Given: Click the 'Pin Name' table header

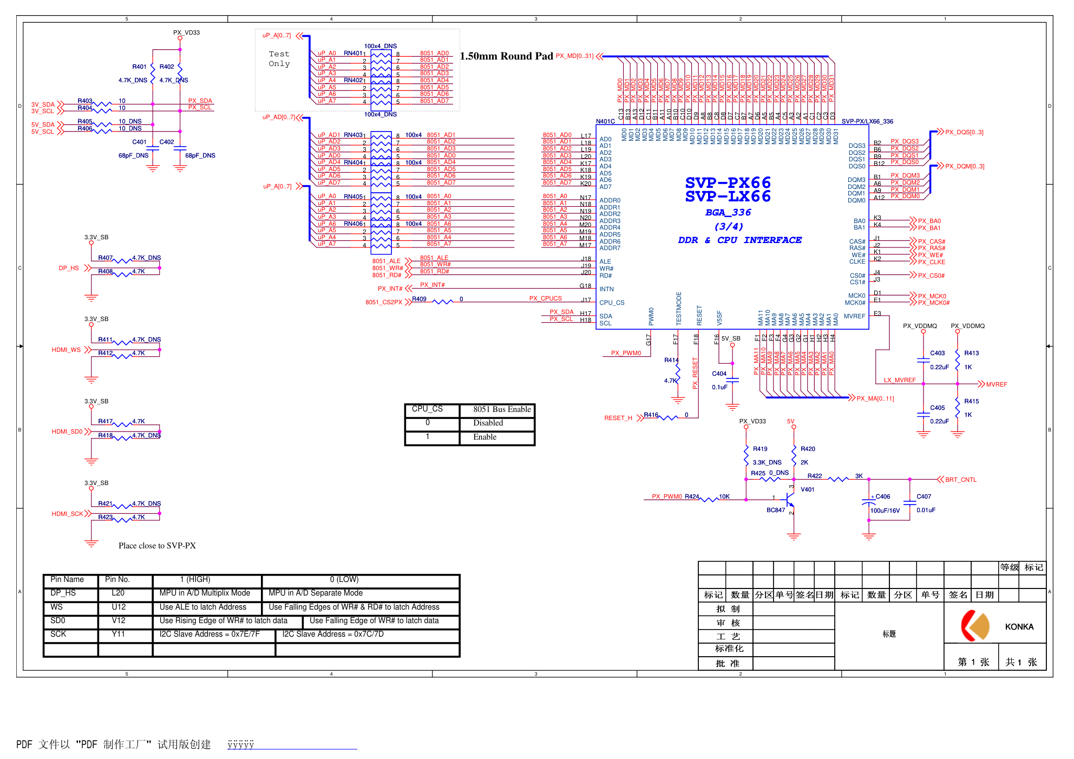Looking at the screenshot, I should point(67,579).
